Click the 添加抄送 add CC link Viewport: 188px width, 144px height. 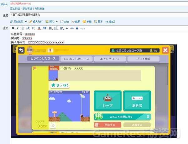[x=15, y=8]
